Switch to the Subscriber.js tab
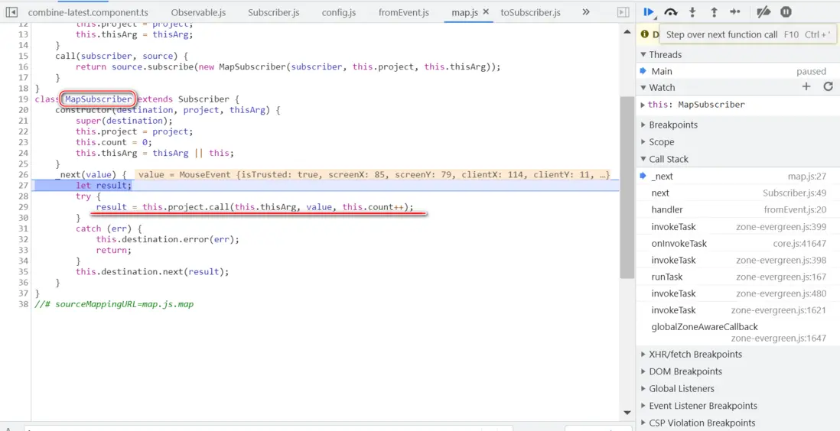 (274, 13)
